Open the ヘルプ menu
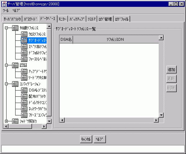The height and width of the screenshot is (154, 186). tap(16, 11)
